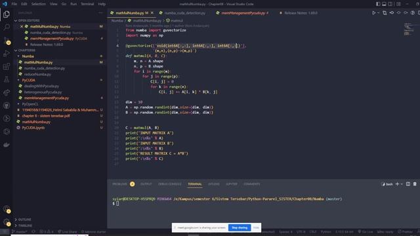Open the Go menu
The height and width of the screenshot is (236, 420).
[64, 4]
